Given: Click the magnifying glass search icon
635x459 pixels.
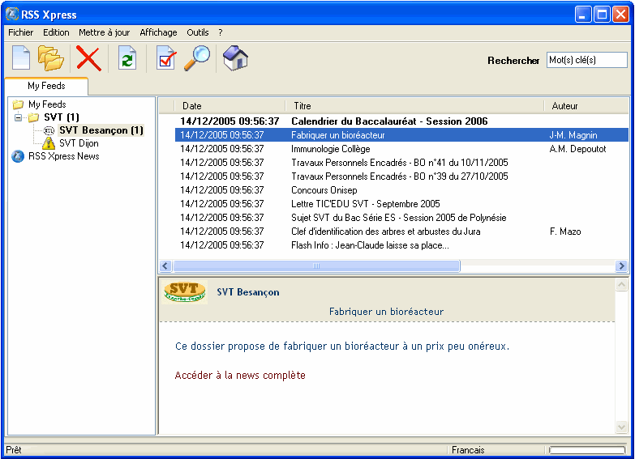Looking at the screenshot, I should point(197,58).
